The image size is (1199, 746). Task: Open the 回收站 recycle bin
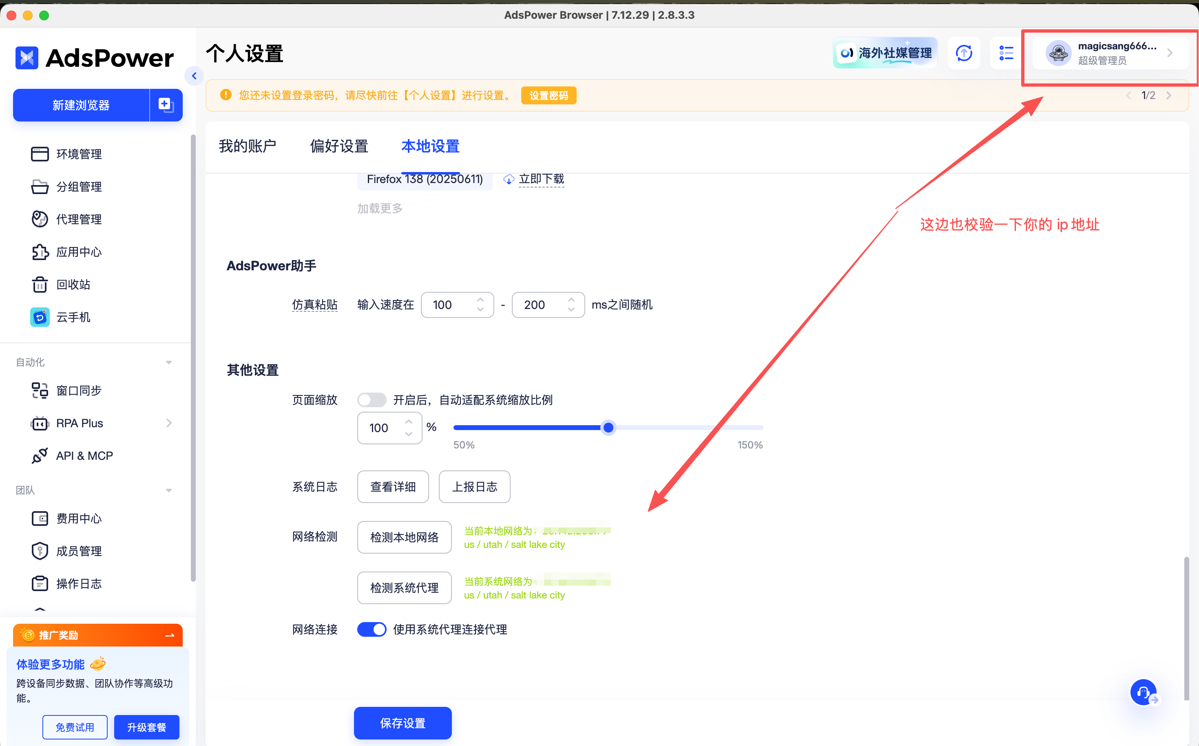tap(73, 285)
